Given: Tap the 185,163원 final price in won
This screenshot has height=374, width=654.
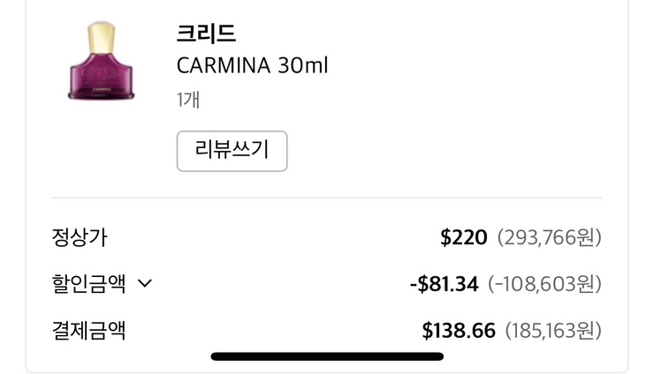Looking at the screenshot, I should 553,331.
